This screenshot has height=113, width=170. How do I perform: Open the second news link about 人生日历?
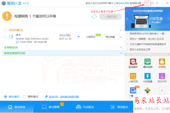click(147, 39)
